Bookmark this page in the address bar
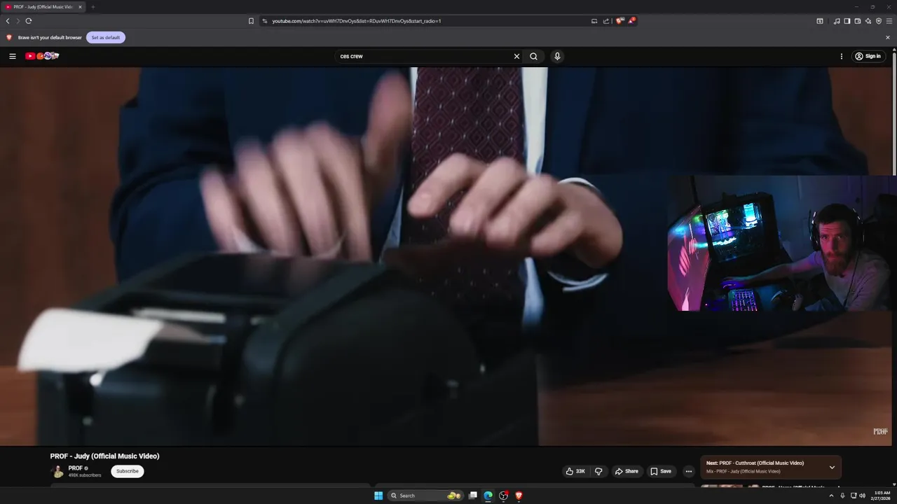The height and width of the screenshot is (504, 897). point(251,21)
